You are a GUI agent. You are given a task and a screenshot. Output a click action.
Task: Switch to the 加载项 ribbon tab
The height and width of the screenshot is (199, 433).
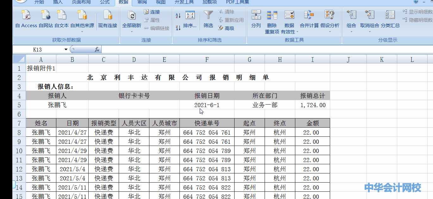coord(210,2)
